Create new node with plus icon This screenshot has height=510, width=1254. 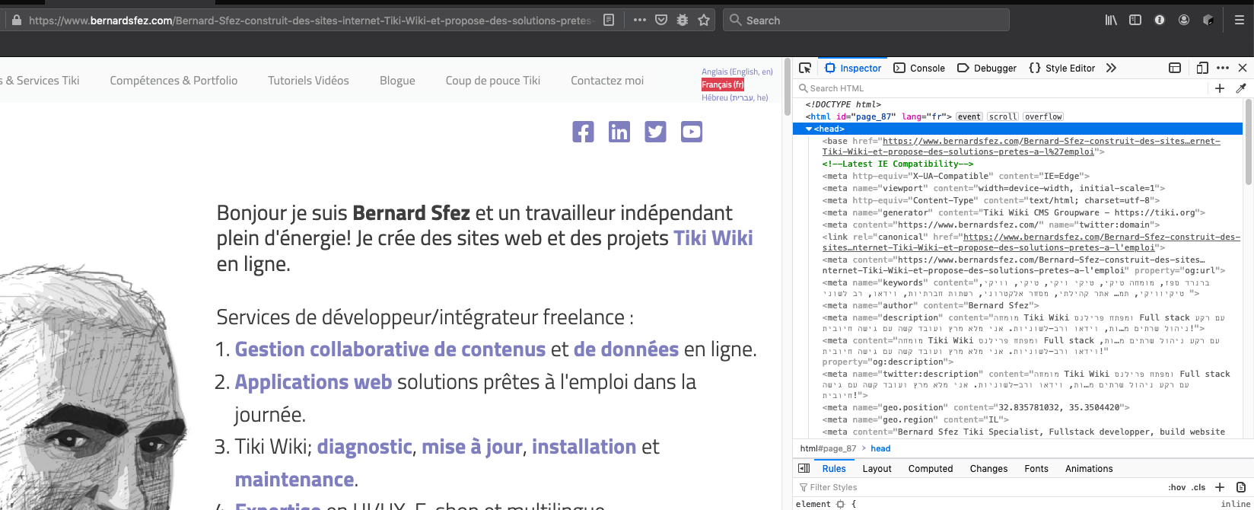click(x=1220, y=88)
